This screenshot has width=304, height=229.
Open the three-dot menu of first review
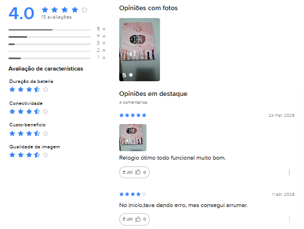[x=289, y=172]
